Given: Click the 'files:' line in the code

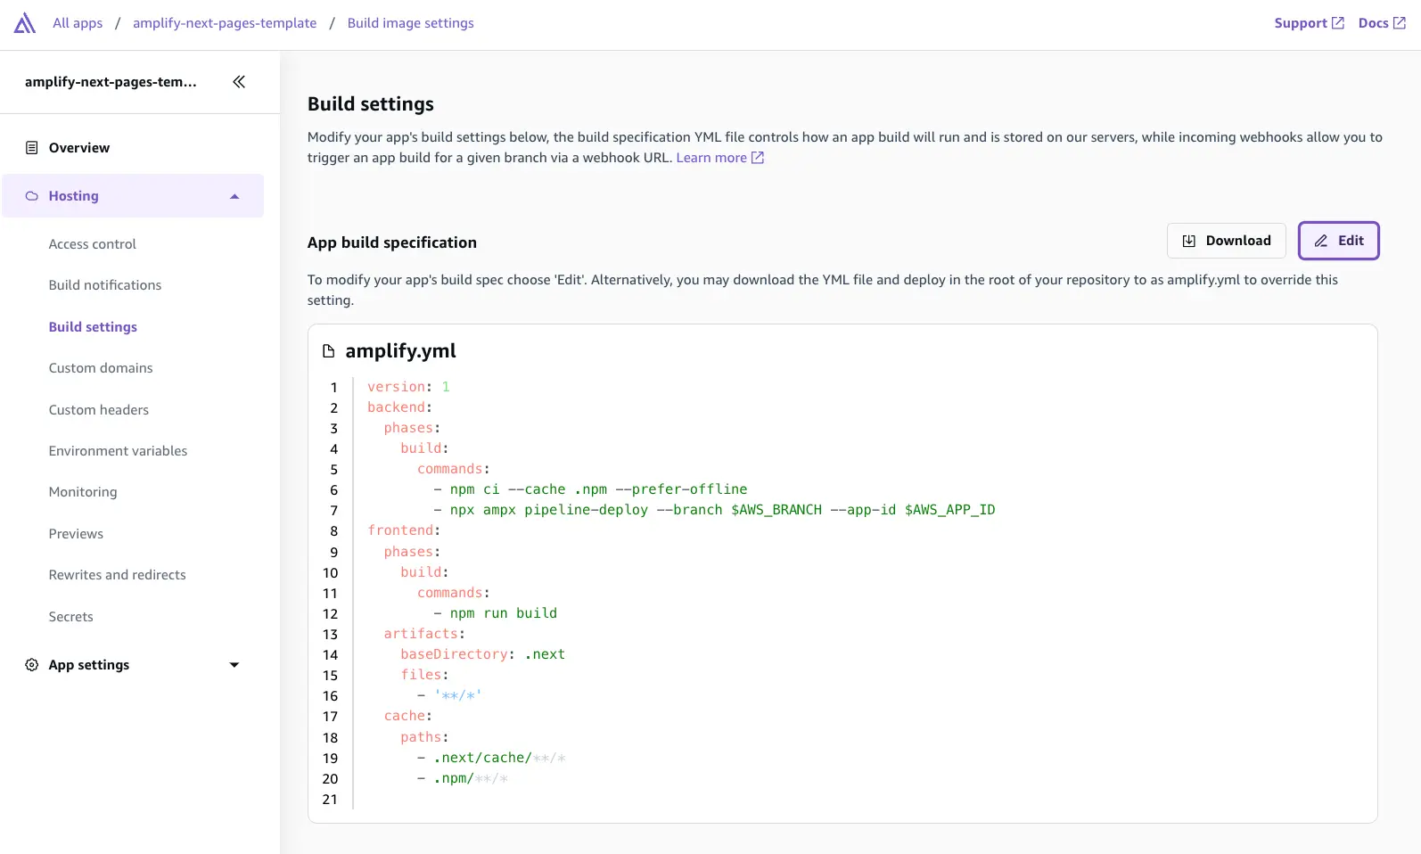Looking at the screenshot, I should point(424,675).
